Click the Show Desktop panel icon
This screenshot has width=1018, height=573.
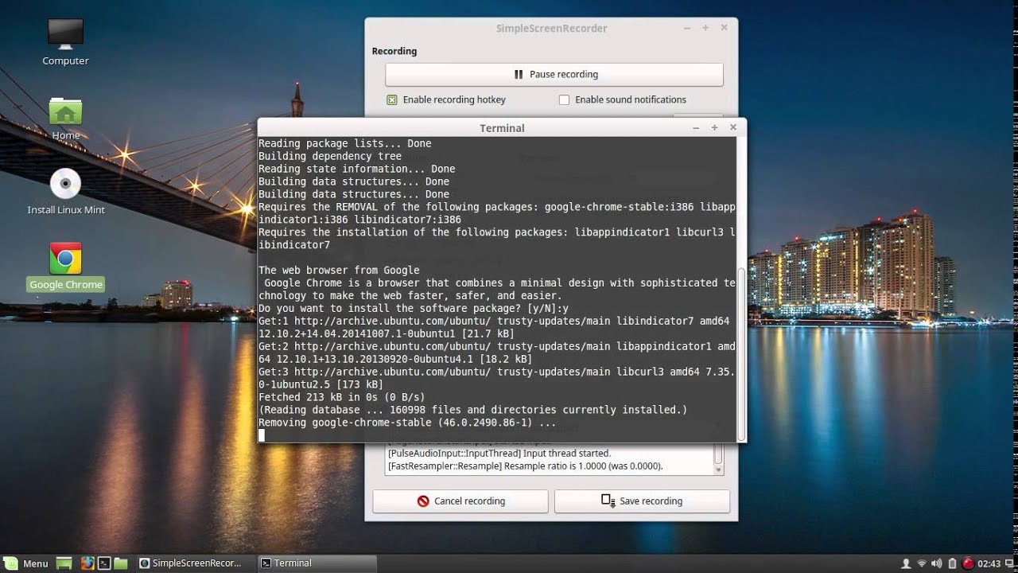(64, 563)
